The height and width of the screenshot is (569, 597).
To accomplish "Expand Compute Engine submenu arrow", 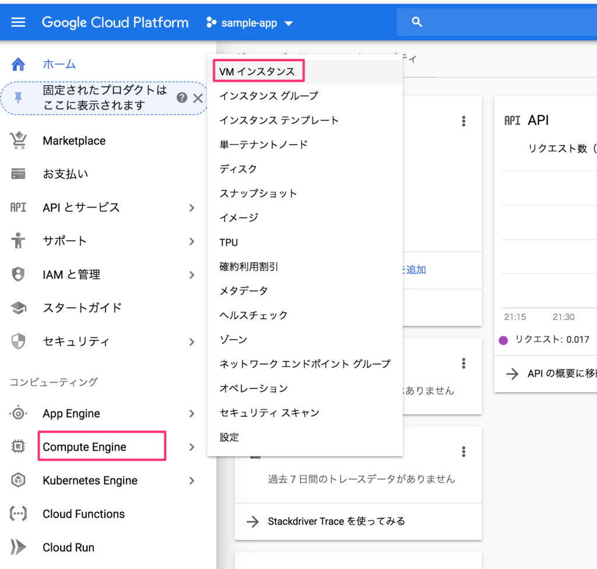I will point(192,447).
